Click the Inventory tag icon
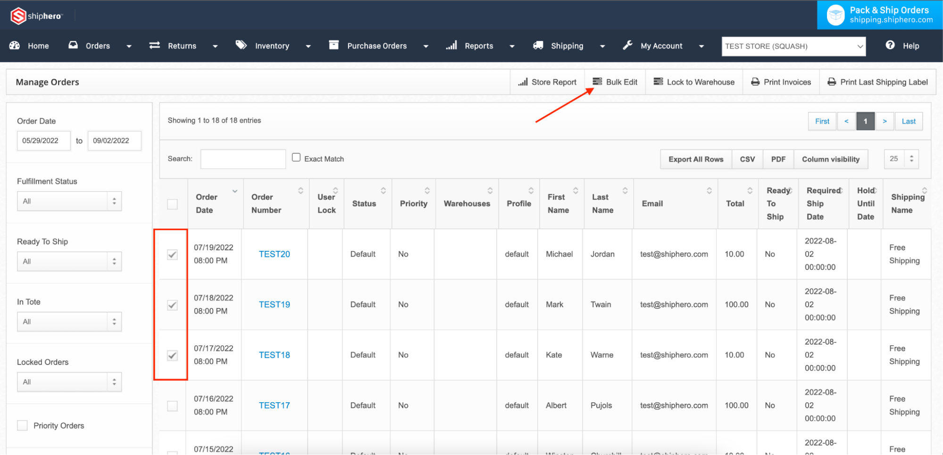This screenshot has height=455, width=943. tap(242, 45)
